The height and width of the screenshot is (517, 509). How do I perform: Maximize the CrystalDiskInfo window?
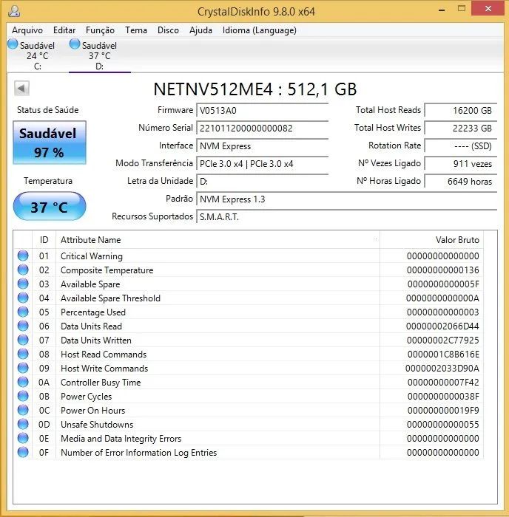tap(462, 9)
